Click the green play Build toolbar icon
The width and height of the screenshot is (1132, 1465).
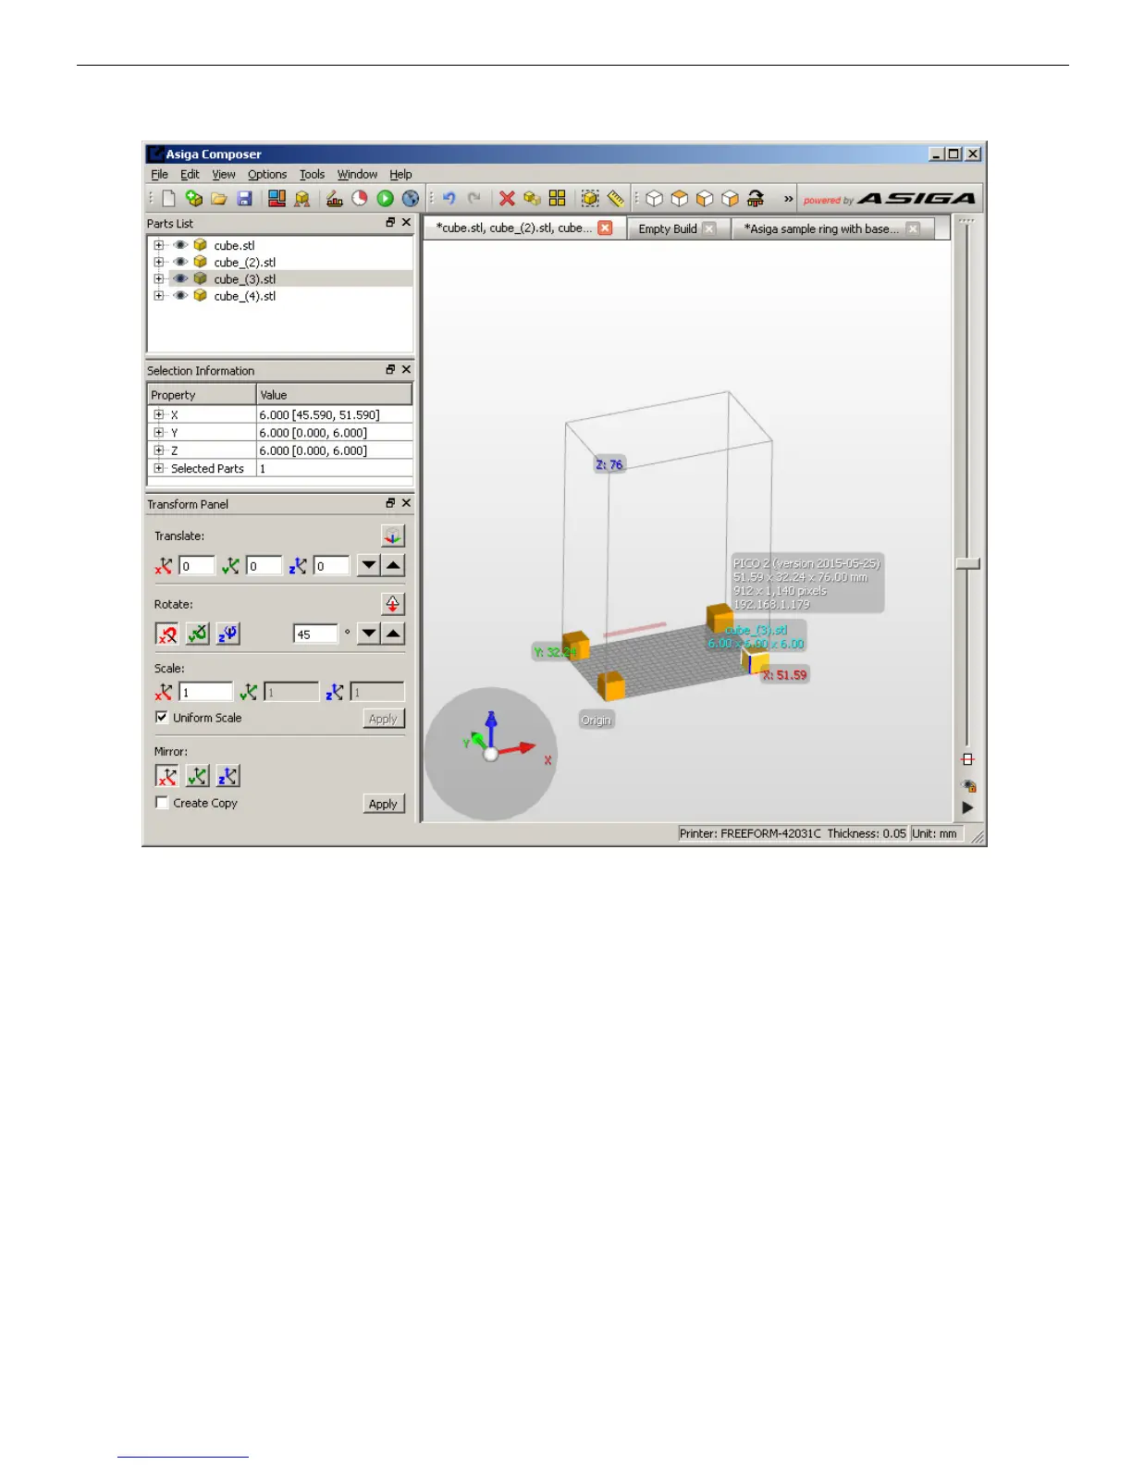point(386,198)
